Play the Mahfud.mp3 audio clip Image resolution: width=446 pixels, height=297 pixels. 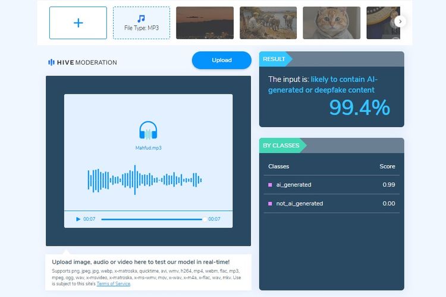[x=78, y=219]
